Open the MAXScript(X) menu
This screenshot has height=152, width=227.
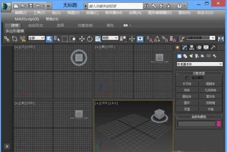click(27, 19)
